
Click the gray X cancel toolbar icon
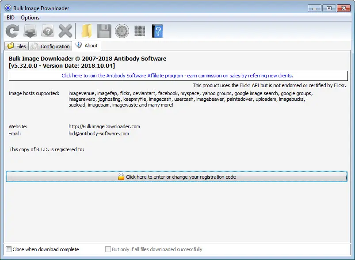click(65, 31)
